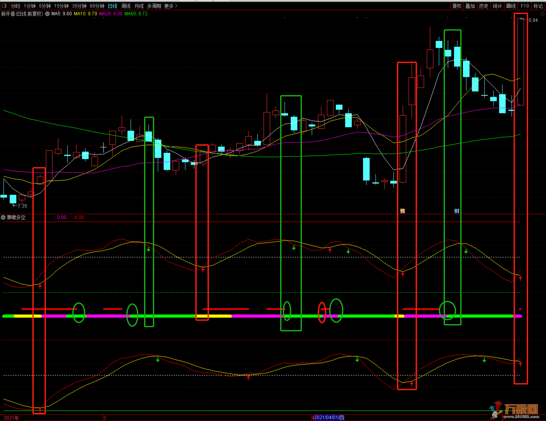Click the 新开普(日线.前复权) title text
The height and width of the screenshot is (421, 546).
point(22,14)
